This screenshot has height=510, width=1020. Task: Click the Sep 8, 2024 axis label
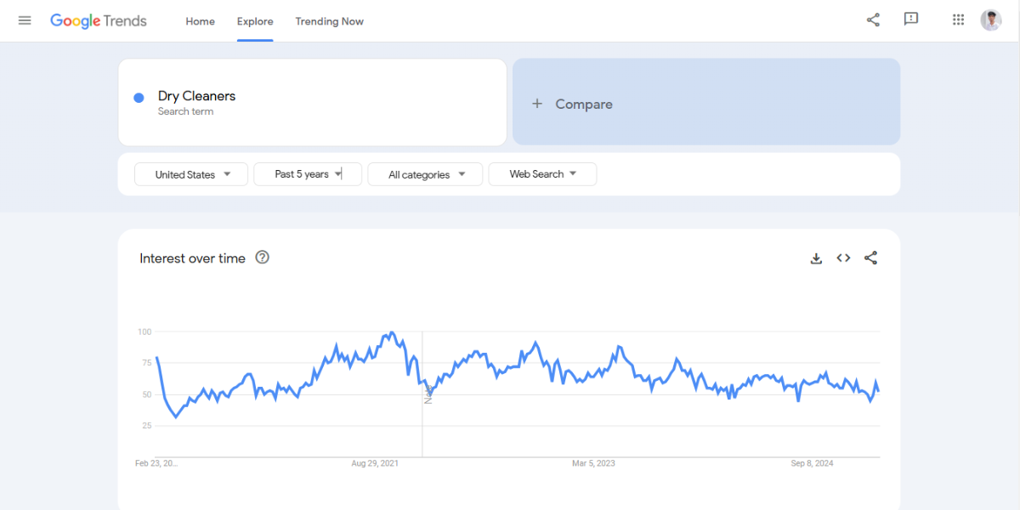point(812,463)
